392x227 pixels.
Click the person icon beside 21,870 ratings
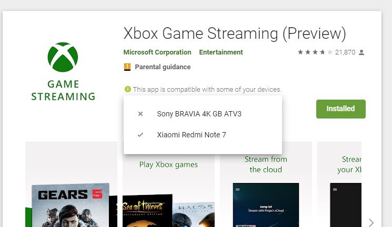[x=361, y=52]
